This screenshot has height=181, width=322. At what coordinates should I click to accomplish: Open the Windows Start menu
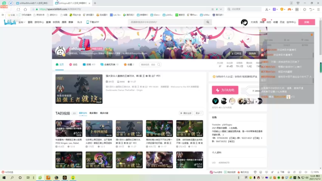[x=4, y=177]
